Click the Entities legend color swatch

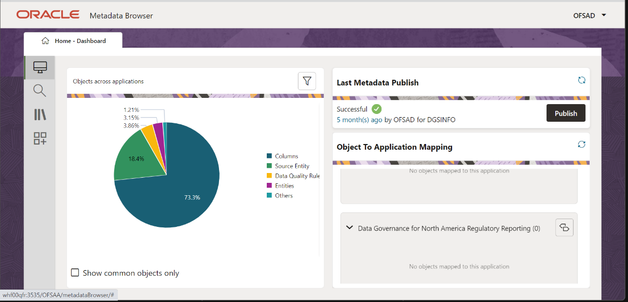[269, 185]
